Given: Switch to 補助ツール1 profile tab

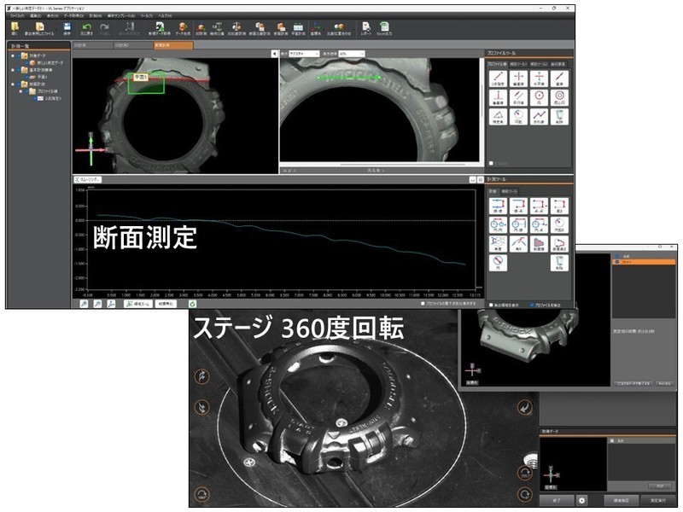Looking at the screenshot, I should [x=518, y=64].
